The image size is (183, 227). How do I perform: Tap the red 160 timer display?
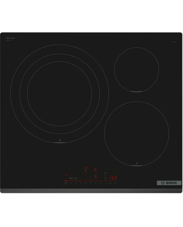[x=113, y=178]
